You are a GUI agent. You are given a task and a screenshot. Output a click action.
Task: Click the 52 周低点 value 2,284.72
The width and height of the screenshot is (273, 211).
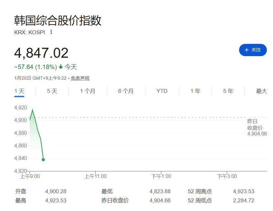[244, 201]
